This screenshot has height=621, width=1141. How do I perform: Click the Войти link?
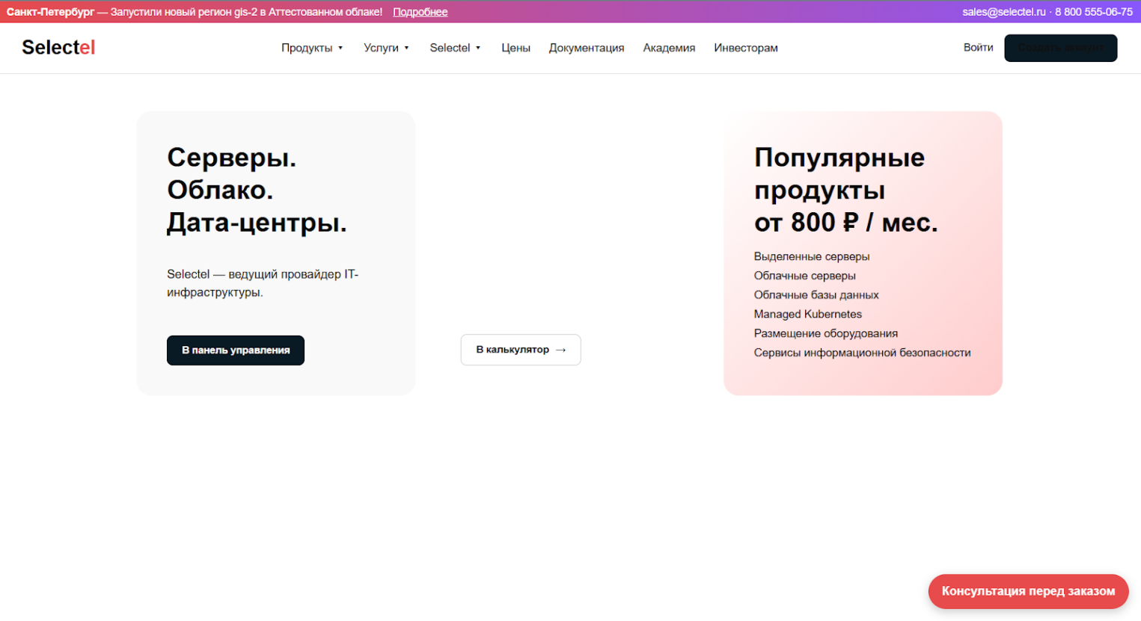(978, 47)
